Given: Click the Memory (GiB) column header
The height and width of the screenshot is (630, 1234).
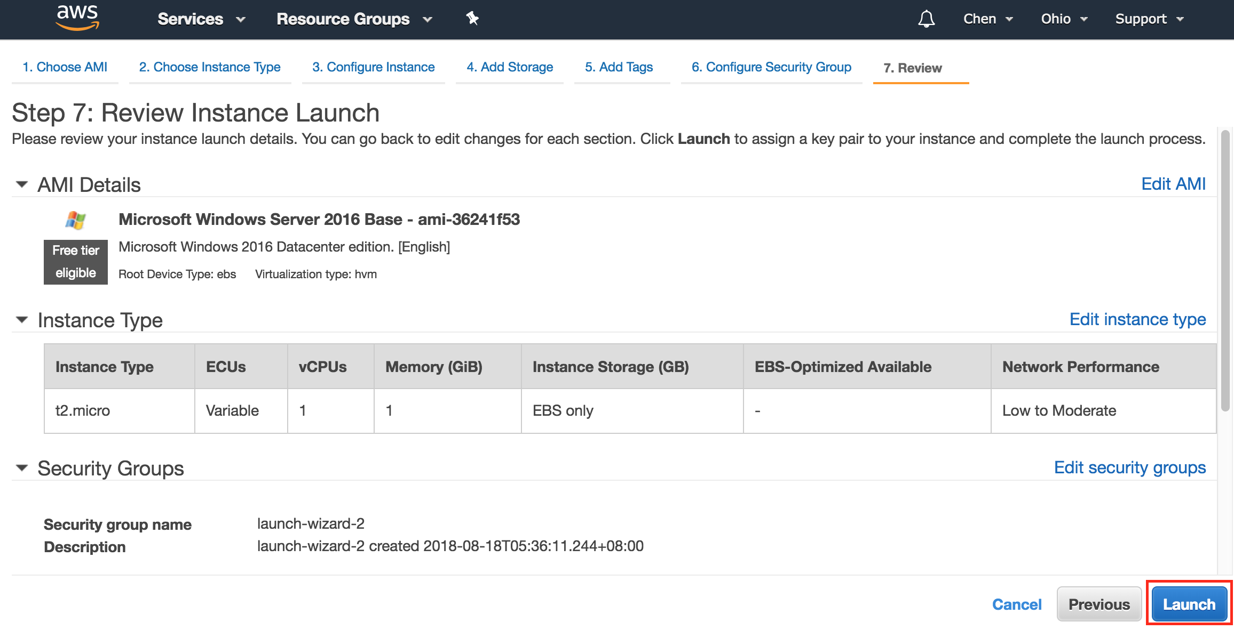Looking at the screenshot, I should (x=447, y=367).
